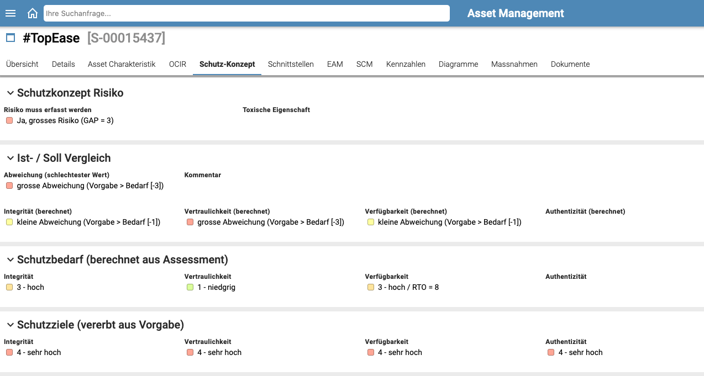The image size is (704, 376).
Task: Collapse the Ist- / Soll Vergleich section
Action: [x=9, y=158]
